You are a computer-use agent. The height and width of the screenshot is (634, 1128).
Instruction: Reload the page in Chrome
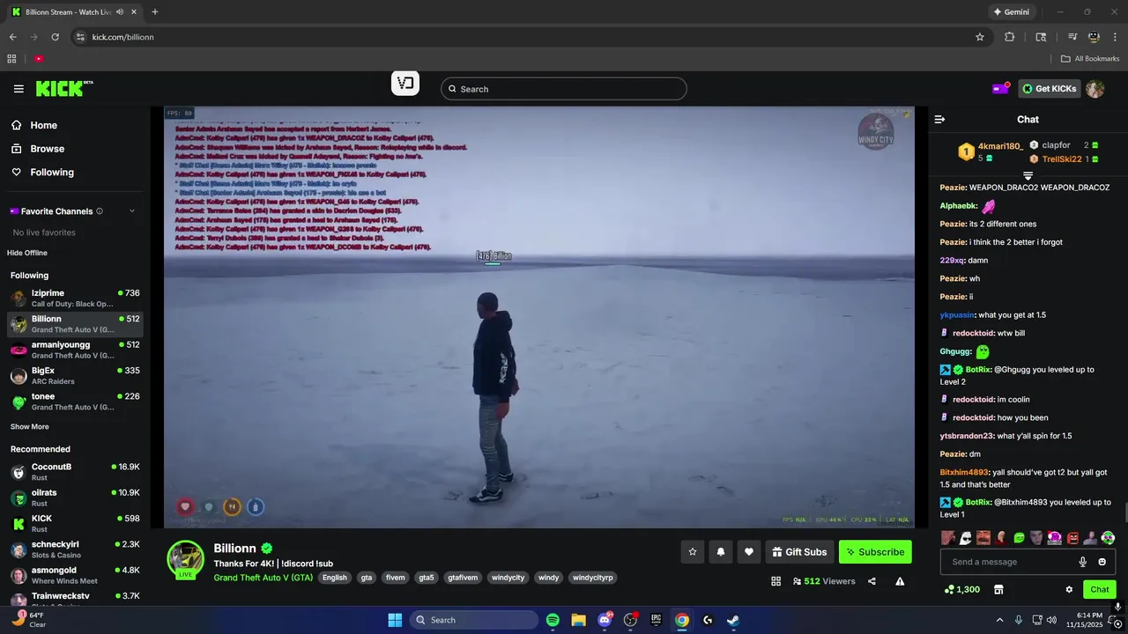[55, 37]
